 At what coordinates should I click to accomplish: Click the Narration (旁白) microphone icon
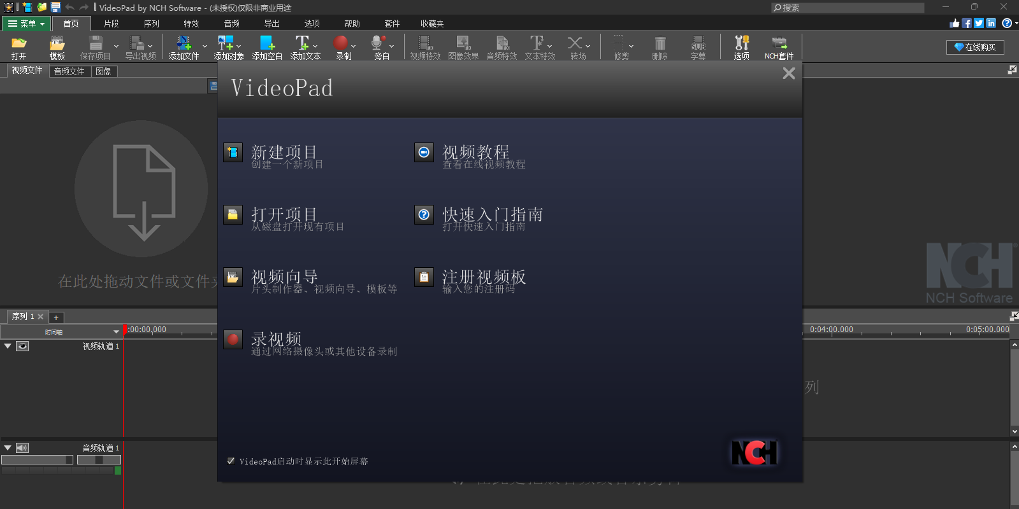point(378,43)
